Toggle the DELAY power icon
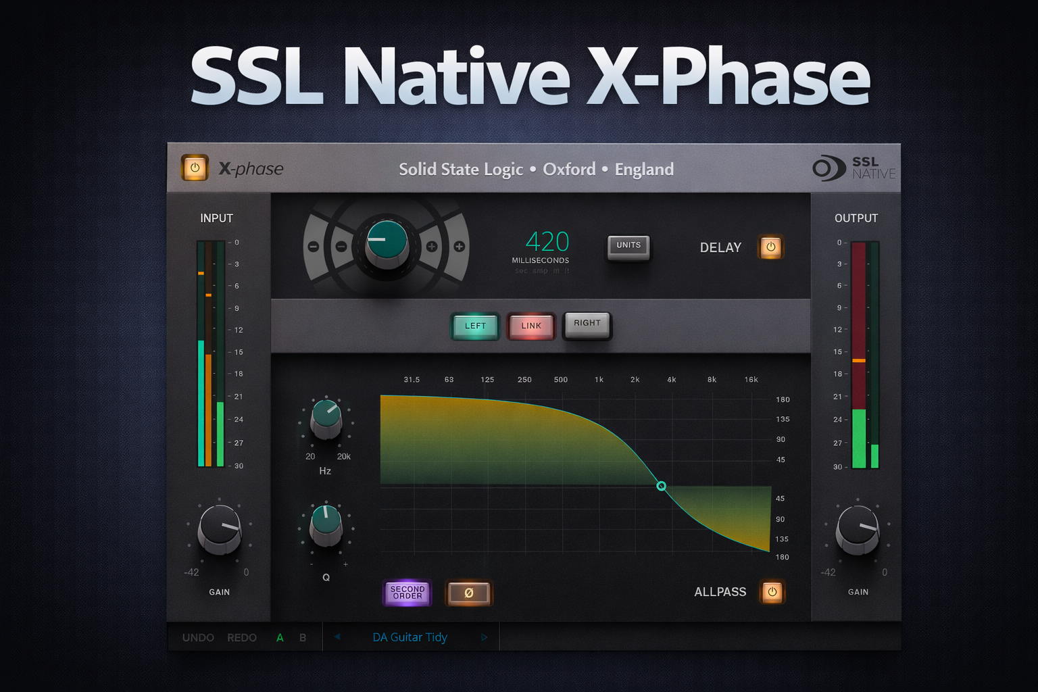The image size is (1038, 692). [770, 247]
